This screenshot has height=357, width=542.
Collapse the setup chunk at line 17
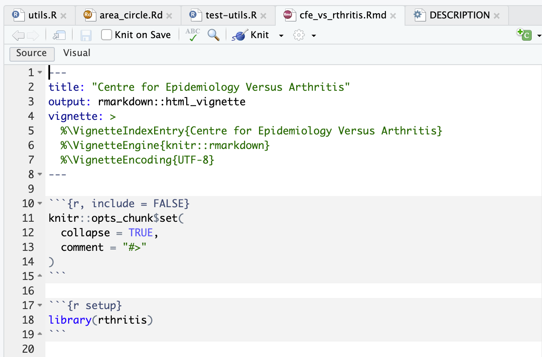40,306
